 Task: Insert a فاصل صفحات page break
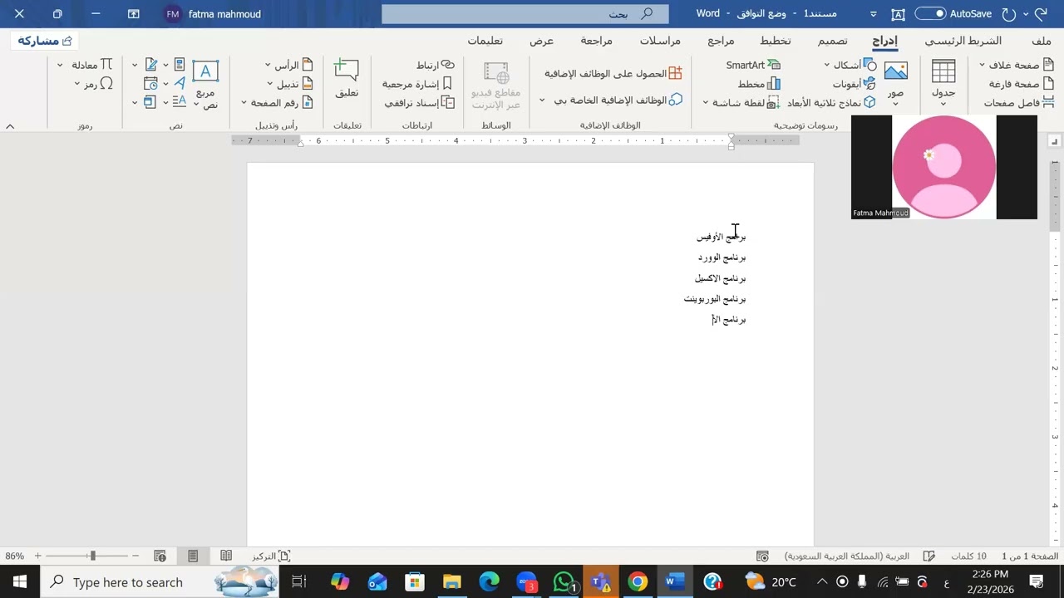click(1019, 103)
